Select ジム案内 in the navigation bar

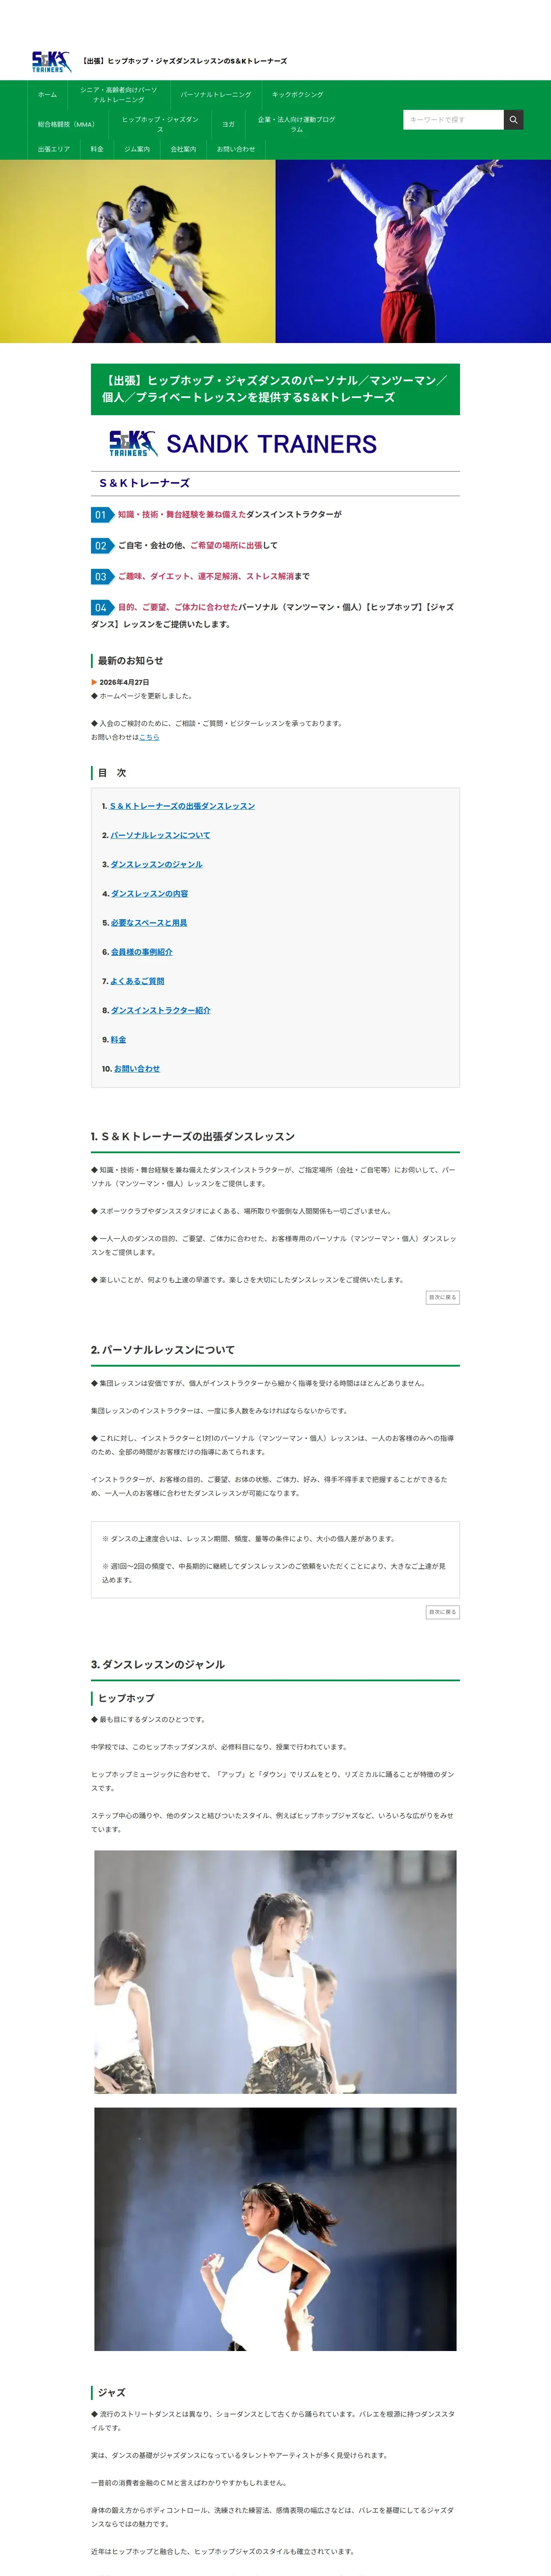tap(137, 149)
